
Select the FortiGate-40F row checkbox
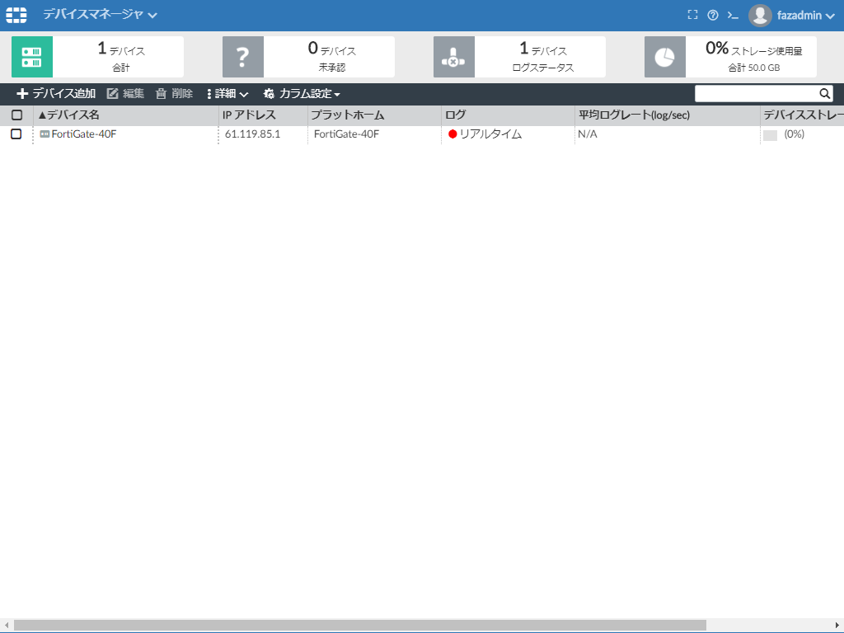(16, 134)
